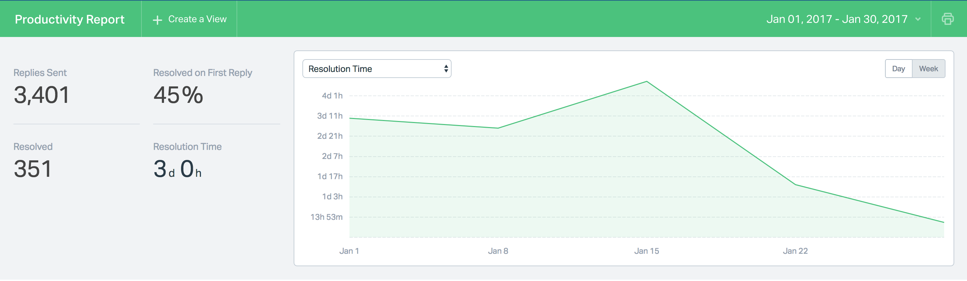
Task: Click the 3d 0h resolution value
Action: pos(177,169)
